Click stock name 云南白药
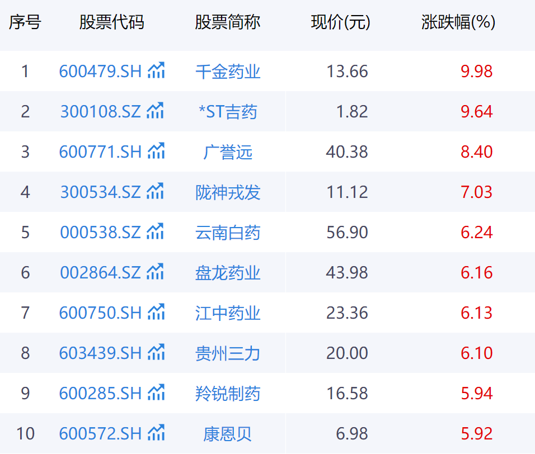The width and height of the screenshot is (535, 454). 228,233
